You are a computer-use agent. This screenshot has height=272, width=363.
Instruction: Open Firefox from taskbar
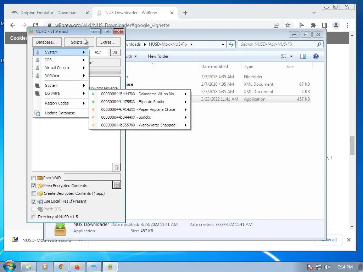coord(77,267)
